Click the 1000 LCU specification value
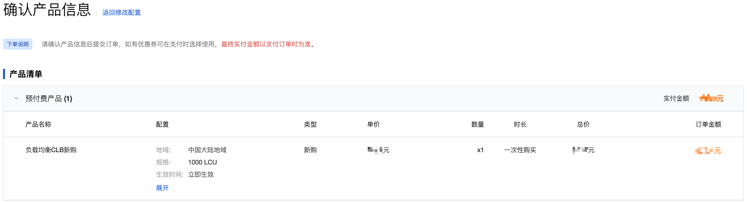 202,162
